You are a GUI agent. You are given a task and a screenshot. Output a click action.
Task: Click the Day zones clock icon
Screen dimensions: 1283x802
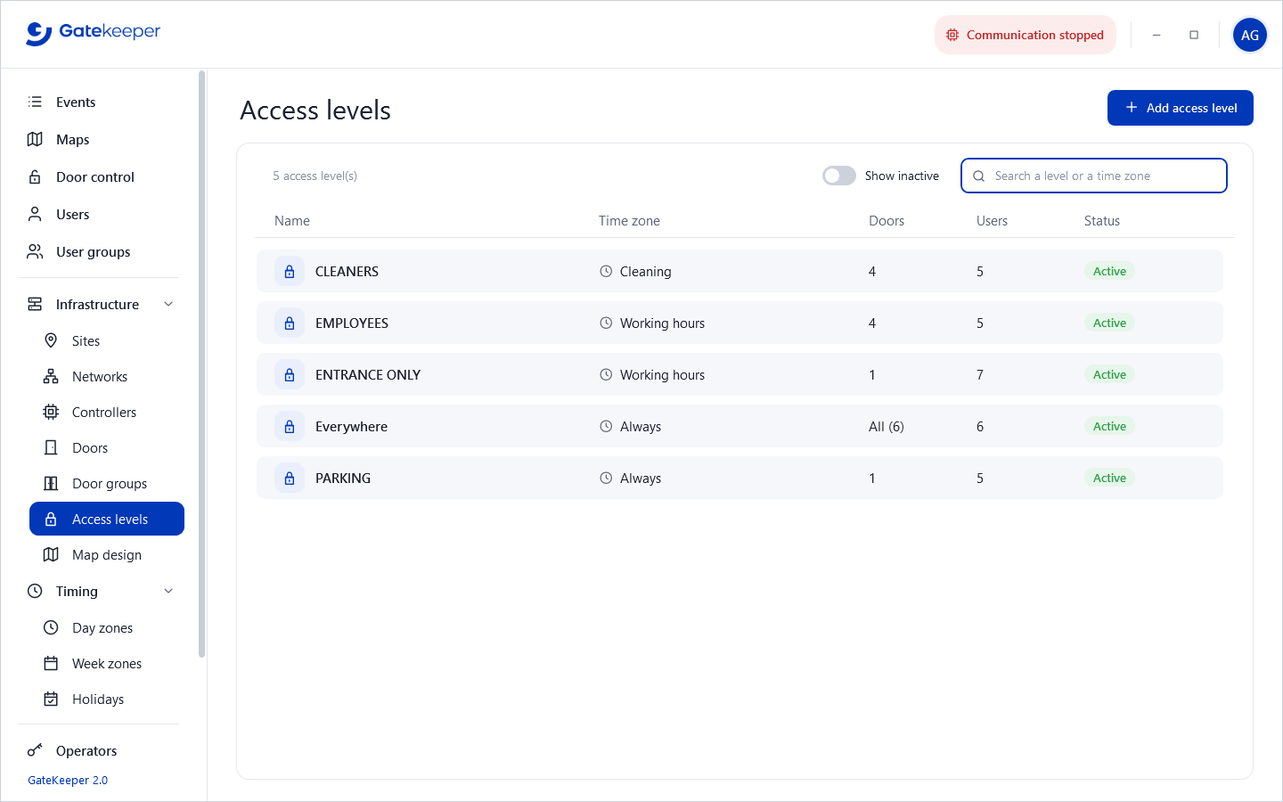click(x=51, y=627)
